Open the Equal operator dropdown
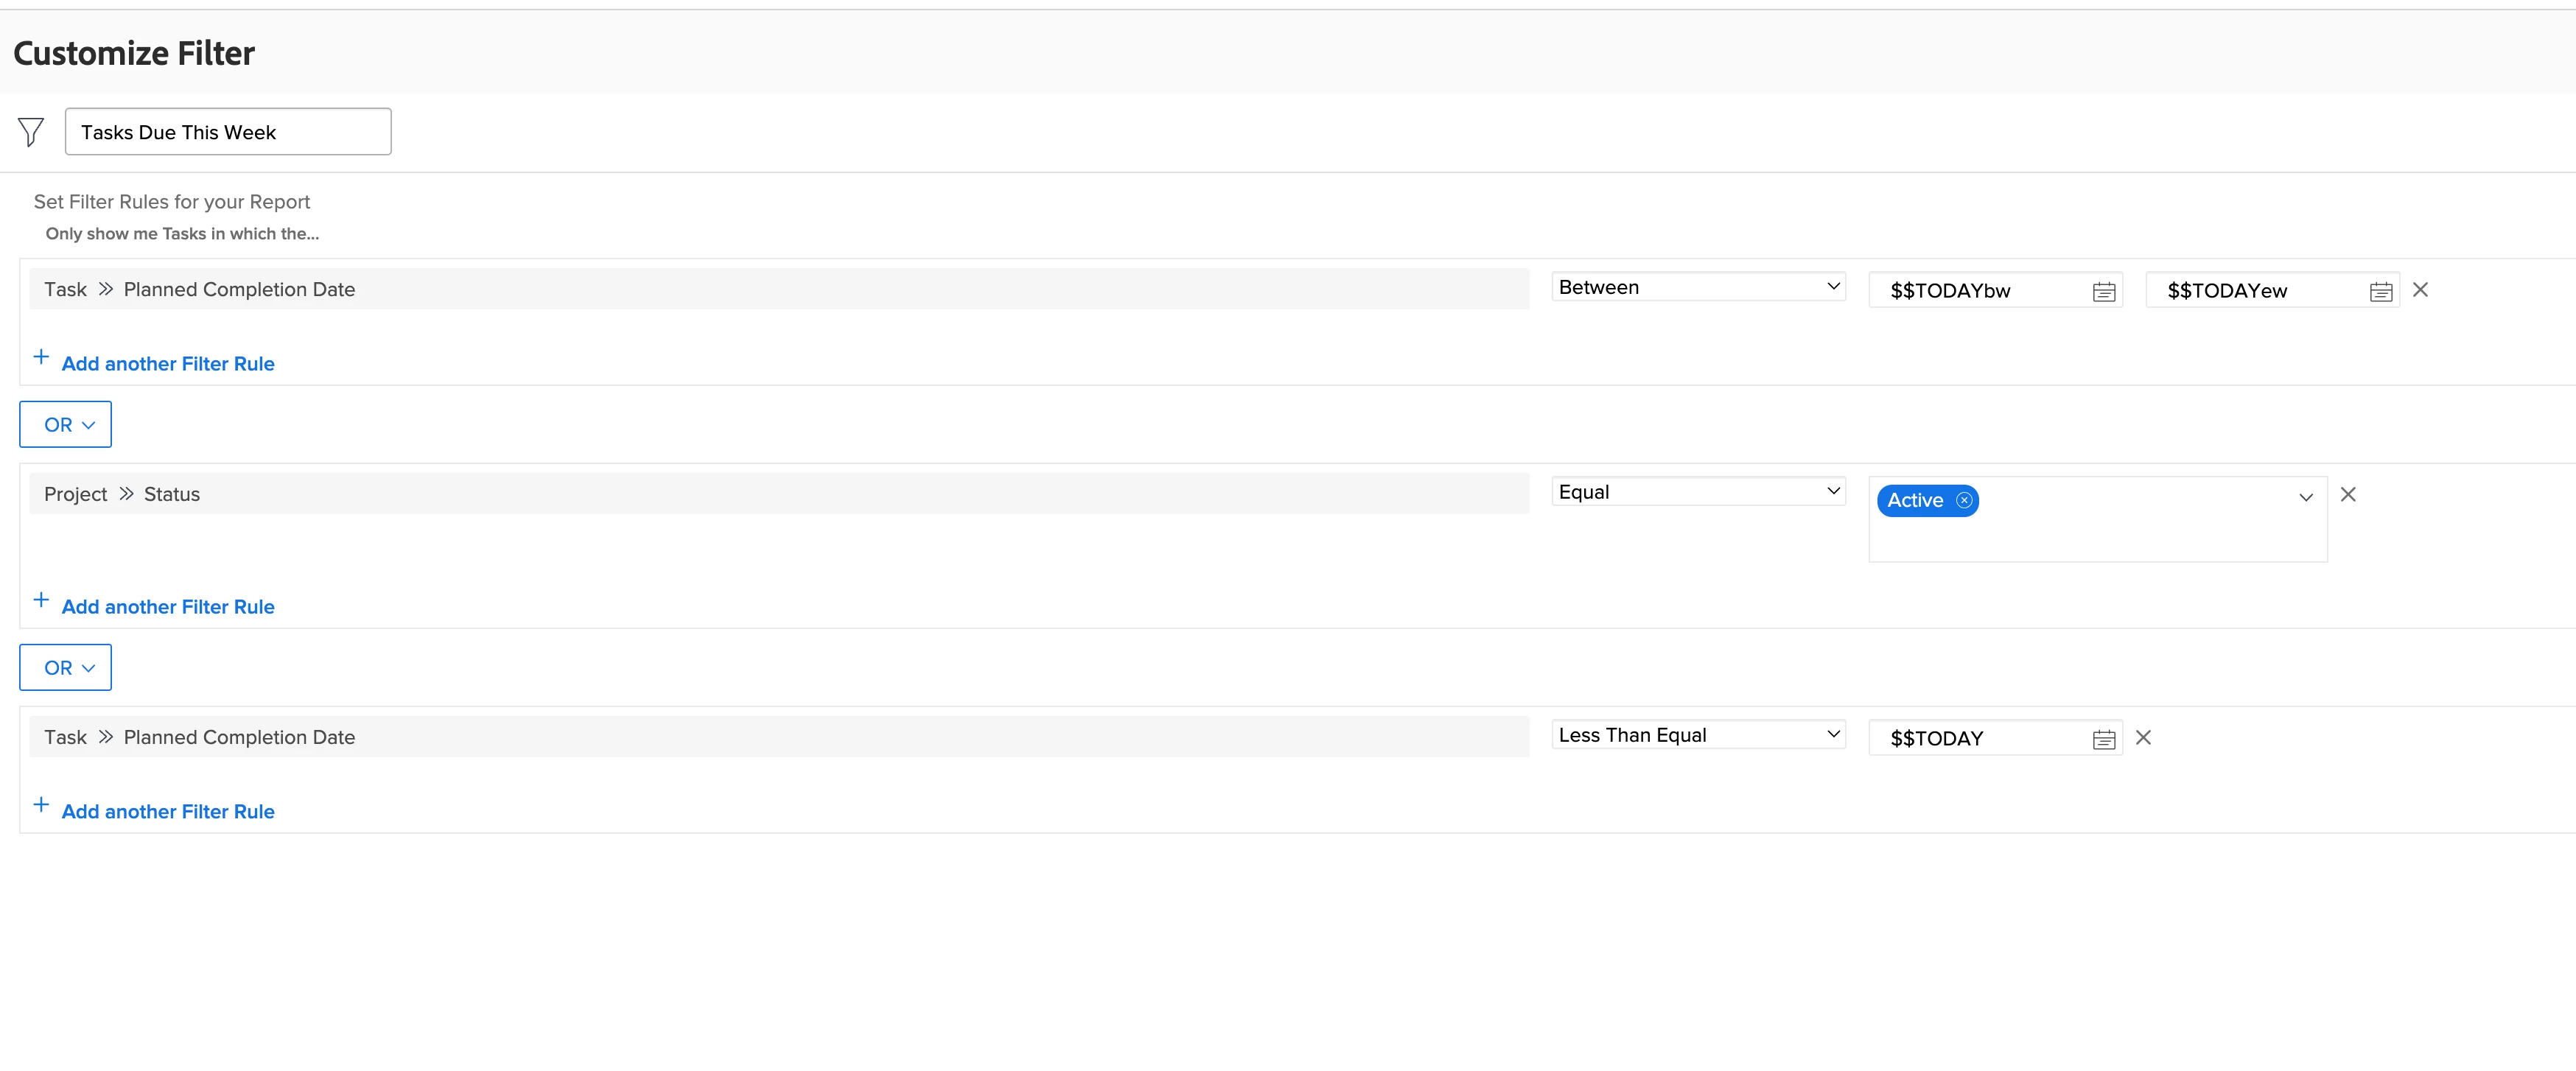Viewport: 2576px width, 1071px height. click(1698, 492)
